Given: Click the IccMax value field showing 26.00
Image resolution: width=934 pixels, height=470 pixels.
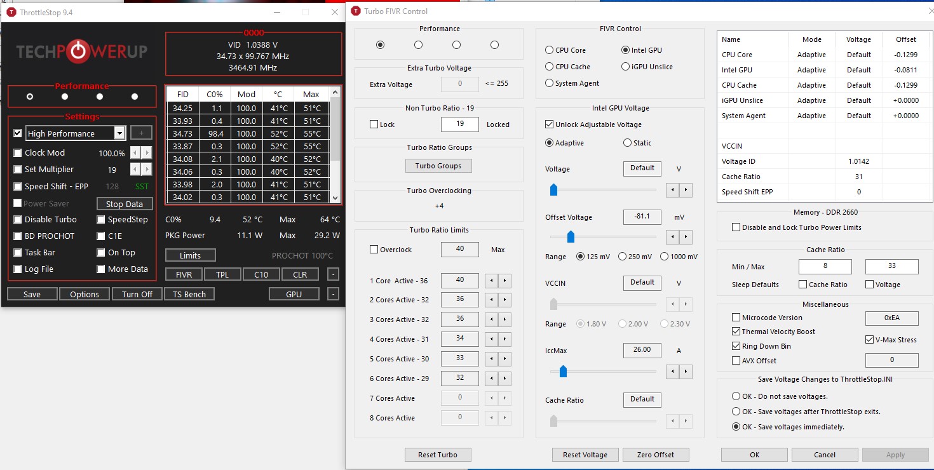Looking at the screenshot, I should (x=642, y=349).
